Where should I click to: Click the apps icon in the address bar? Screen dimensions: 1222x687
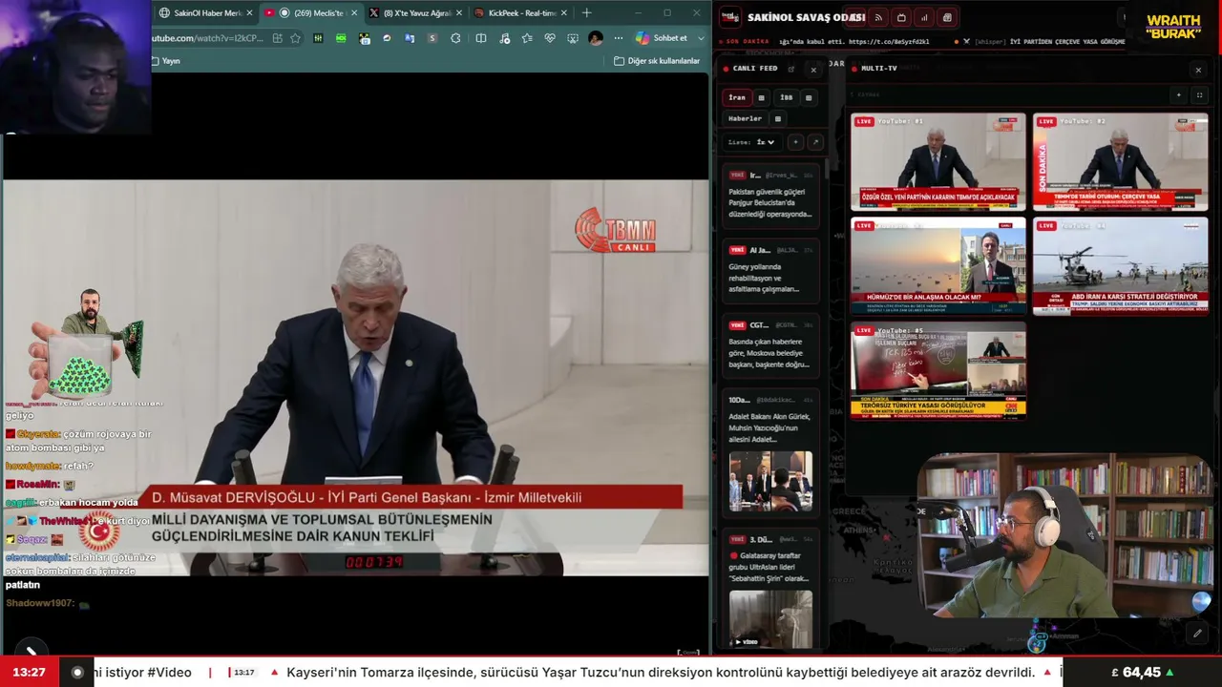pyautogui.click(x=277, y=38)
